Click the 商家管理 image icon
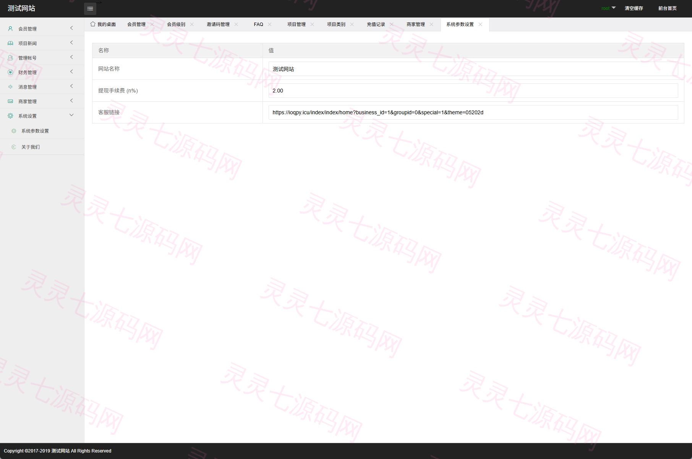692x459 pixels. click(x=10, y=101)
